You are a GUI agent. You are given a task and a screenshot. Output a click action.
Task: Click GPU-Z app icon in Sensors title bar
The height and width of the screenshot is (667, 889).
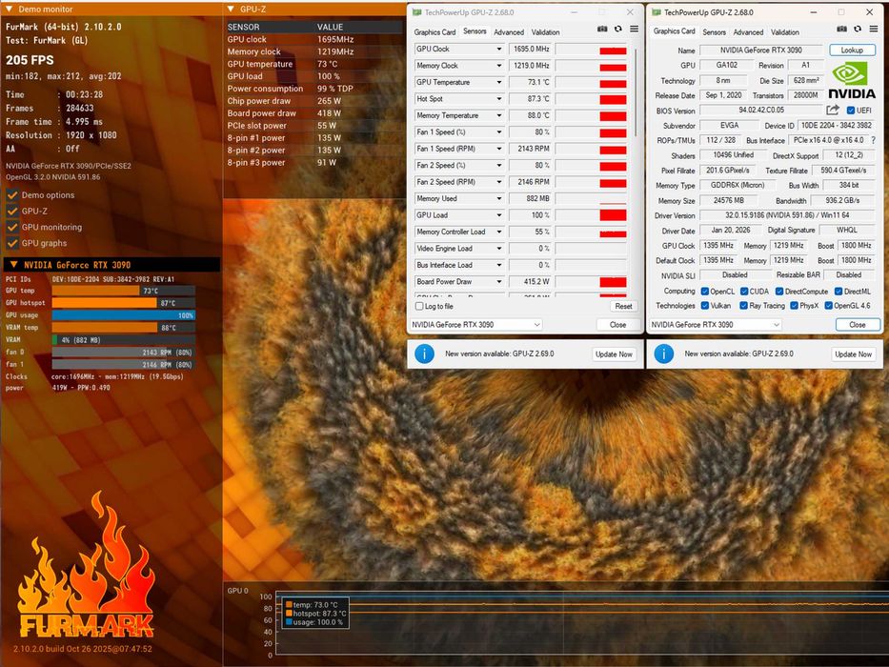[416, 11]
